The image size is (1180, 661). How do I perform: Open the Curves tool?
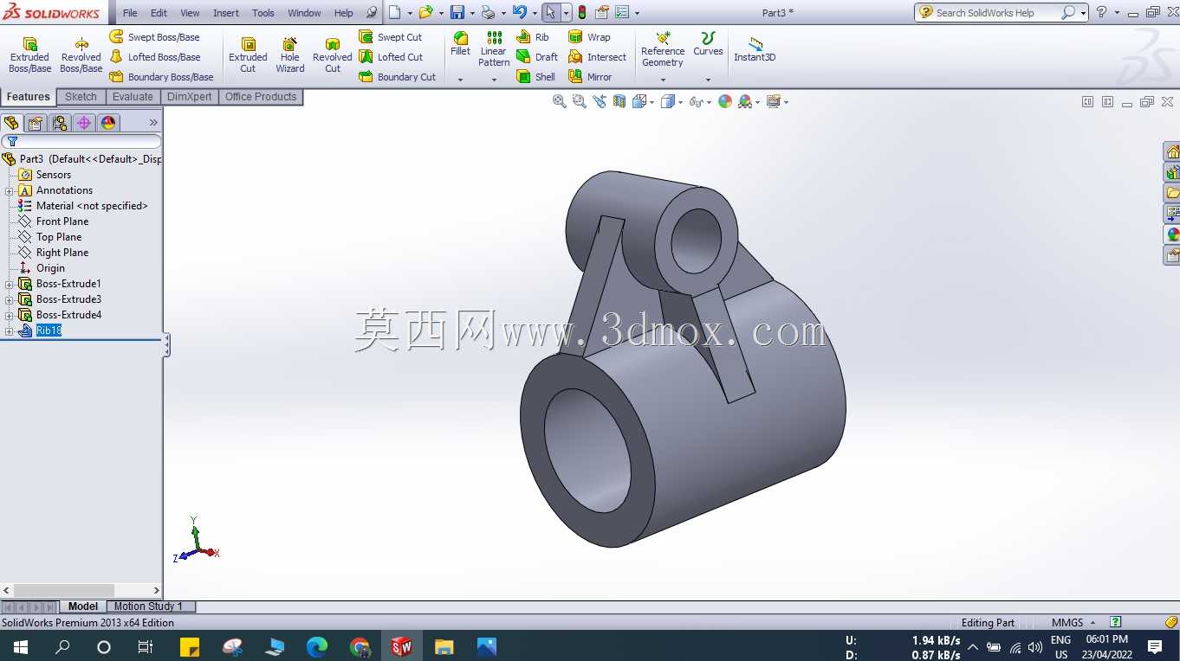click(708, 44)
